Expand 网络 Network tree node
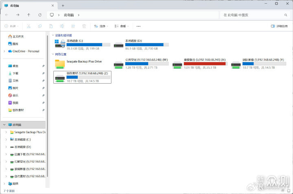293x194 pixels. tap(4, 183)
